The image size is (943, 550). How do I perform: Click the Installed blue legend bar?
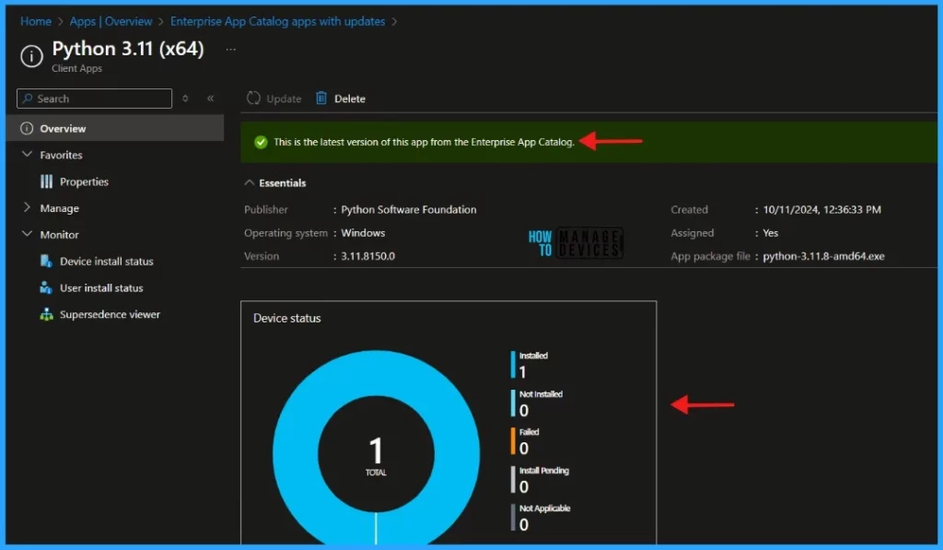(x=513, y=365)
